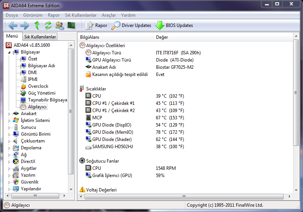303x212 pixels.
Task: Click the users icon in the toolbar
Action: 60,25
